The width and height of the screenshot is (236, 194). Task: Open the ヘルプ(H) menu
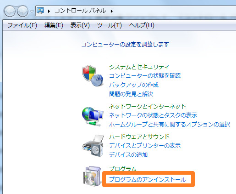coord(142,25)
